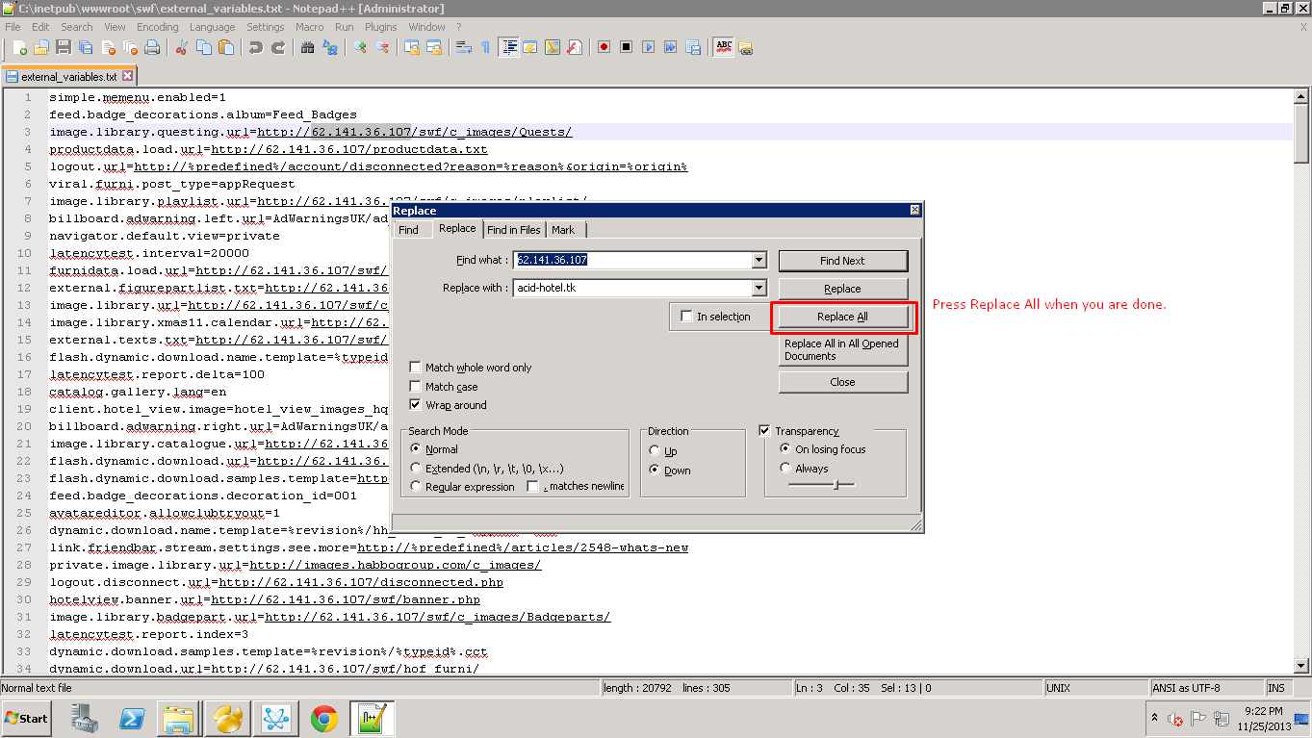This screenshot has width=1312, height=738.
Task: Enable the In selection checkbox
Action: click(686, 317)
